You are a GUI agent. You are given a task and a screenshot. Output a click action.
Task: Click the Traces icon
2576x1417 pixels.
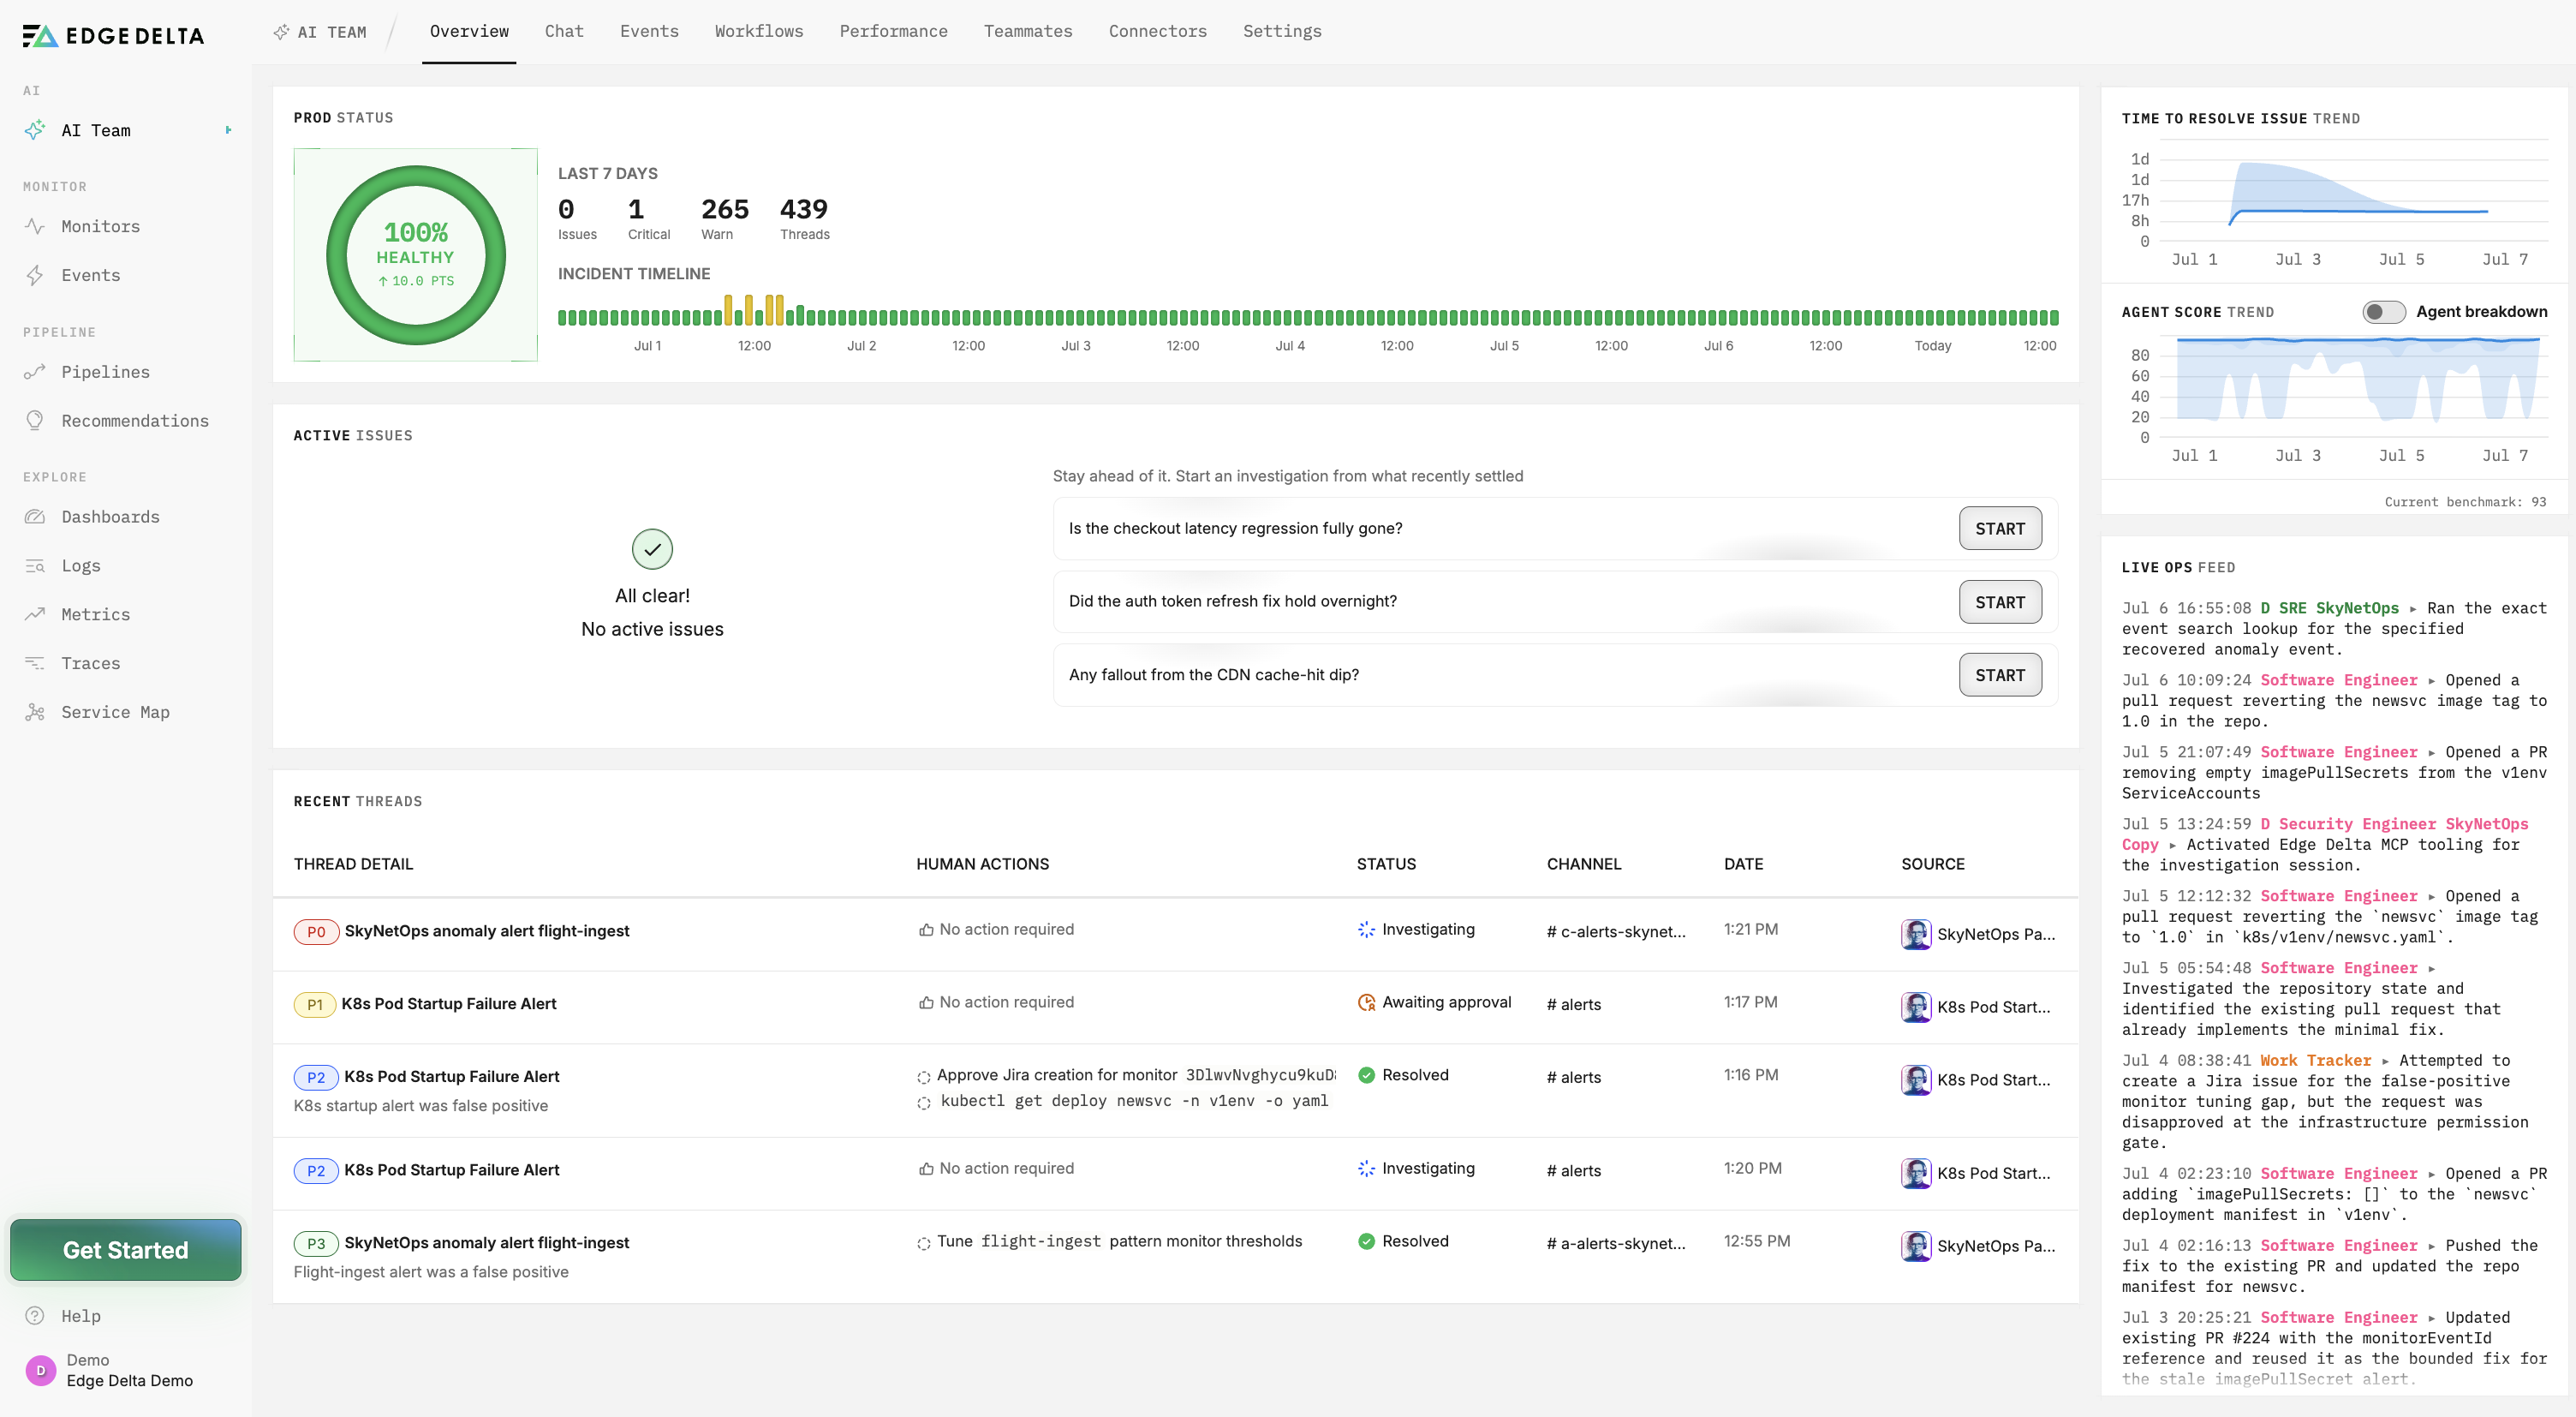[35, 663]
